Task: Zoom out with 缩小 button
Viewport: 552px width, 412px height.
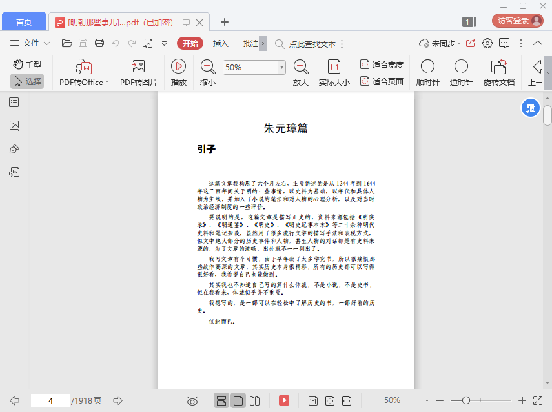Action: [x=208, y=73]
